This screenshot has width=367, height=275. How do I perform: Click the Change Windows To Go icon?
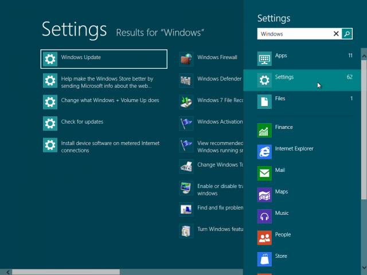pos(186,167)
